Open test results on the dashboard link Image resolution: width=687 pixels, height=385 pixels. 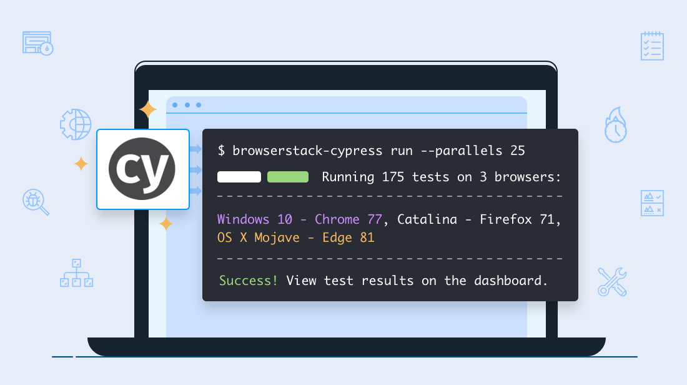(417, 281)
